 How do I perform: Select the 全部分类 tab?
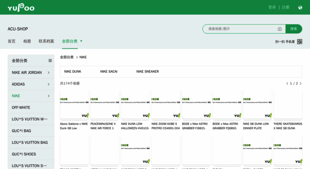pyautogui.click(x=69, y=41)
